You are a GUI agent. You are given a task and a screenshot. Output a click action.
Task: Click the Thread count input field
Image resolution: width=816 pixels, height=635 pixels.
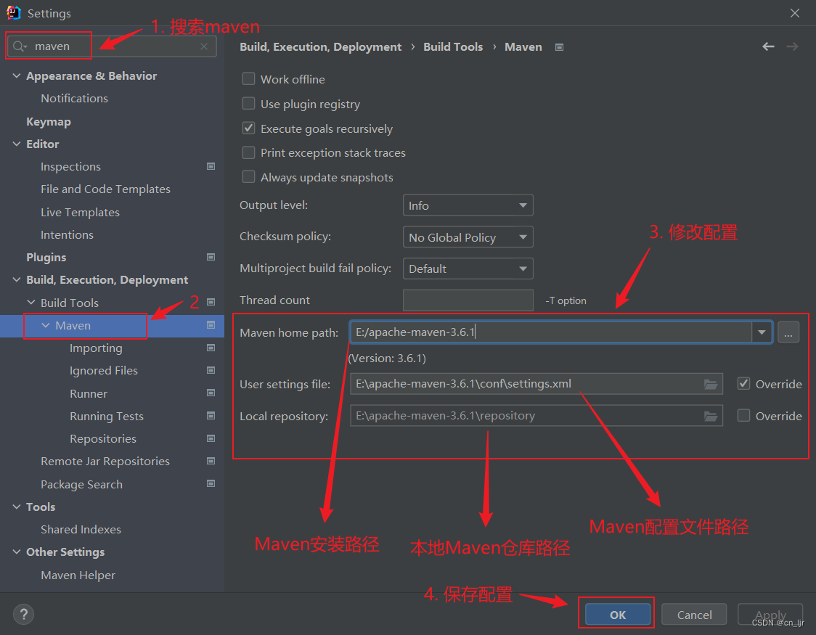click(468, 300)
